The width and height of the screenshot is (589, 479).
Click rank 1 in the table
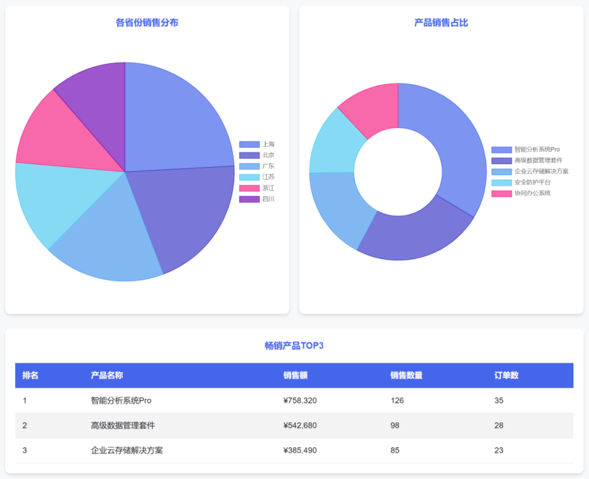point(25,401)
